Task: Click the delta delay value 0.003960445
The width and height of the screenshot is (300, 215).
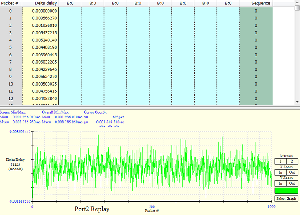Action: [44, 55]
